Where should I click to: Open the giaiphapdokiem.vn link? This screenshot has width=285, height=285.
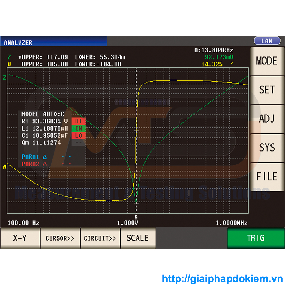click(x=222, y=278)
